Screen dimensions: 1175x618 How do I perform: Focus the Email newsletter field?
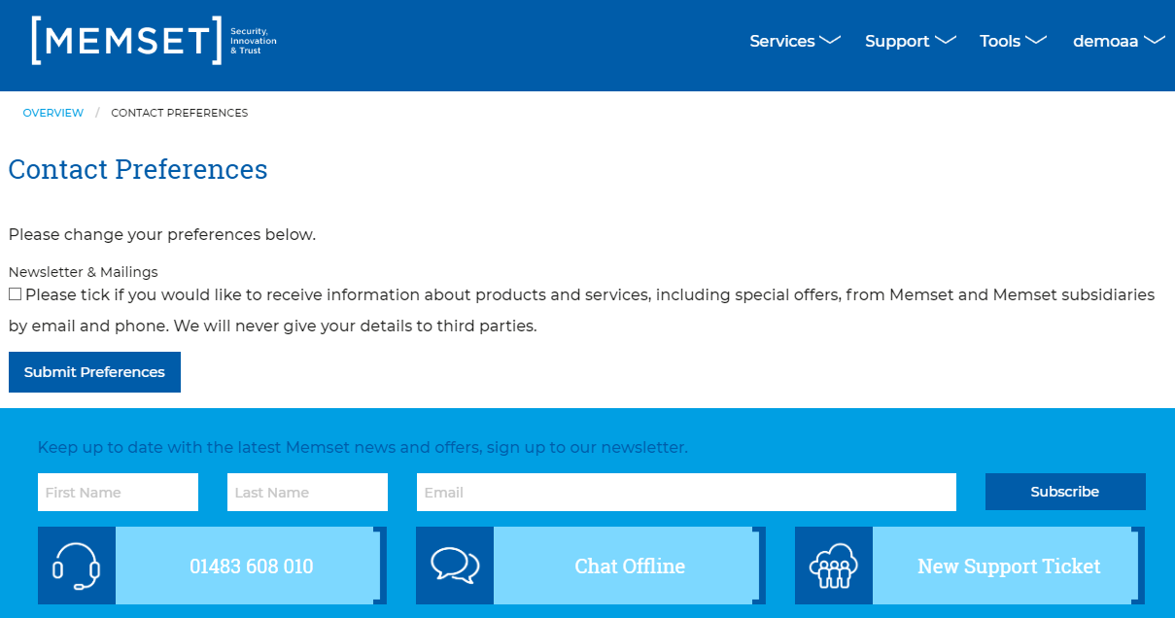pyautogui.click(x=686, y=492)
